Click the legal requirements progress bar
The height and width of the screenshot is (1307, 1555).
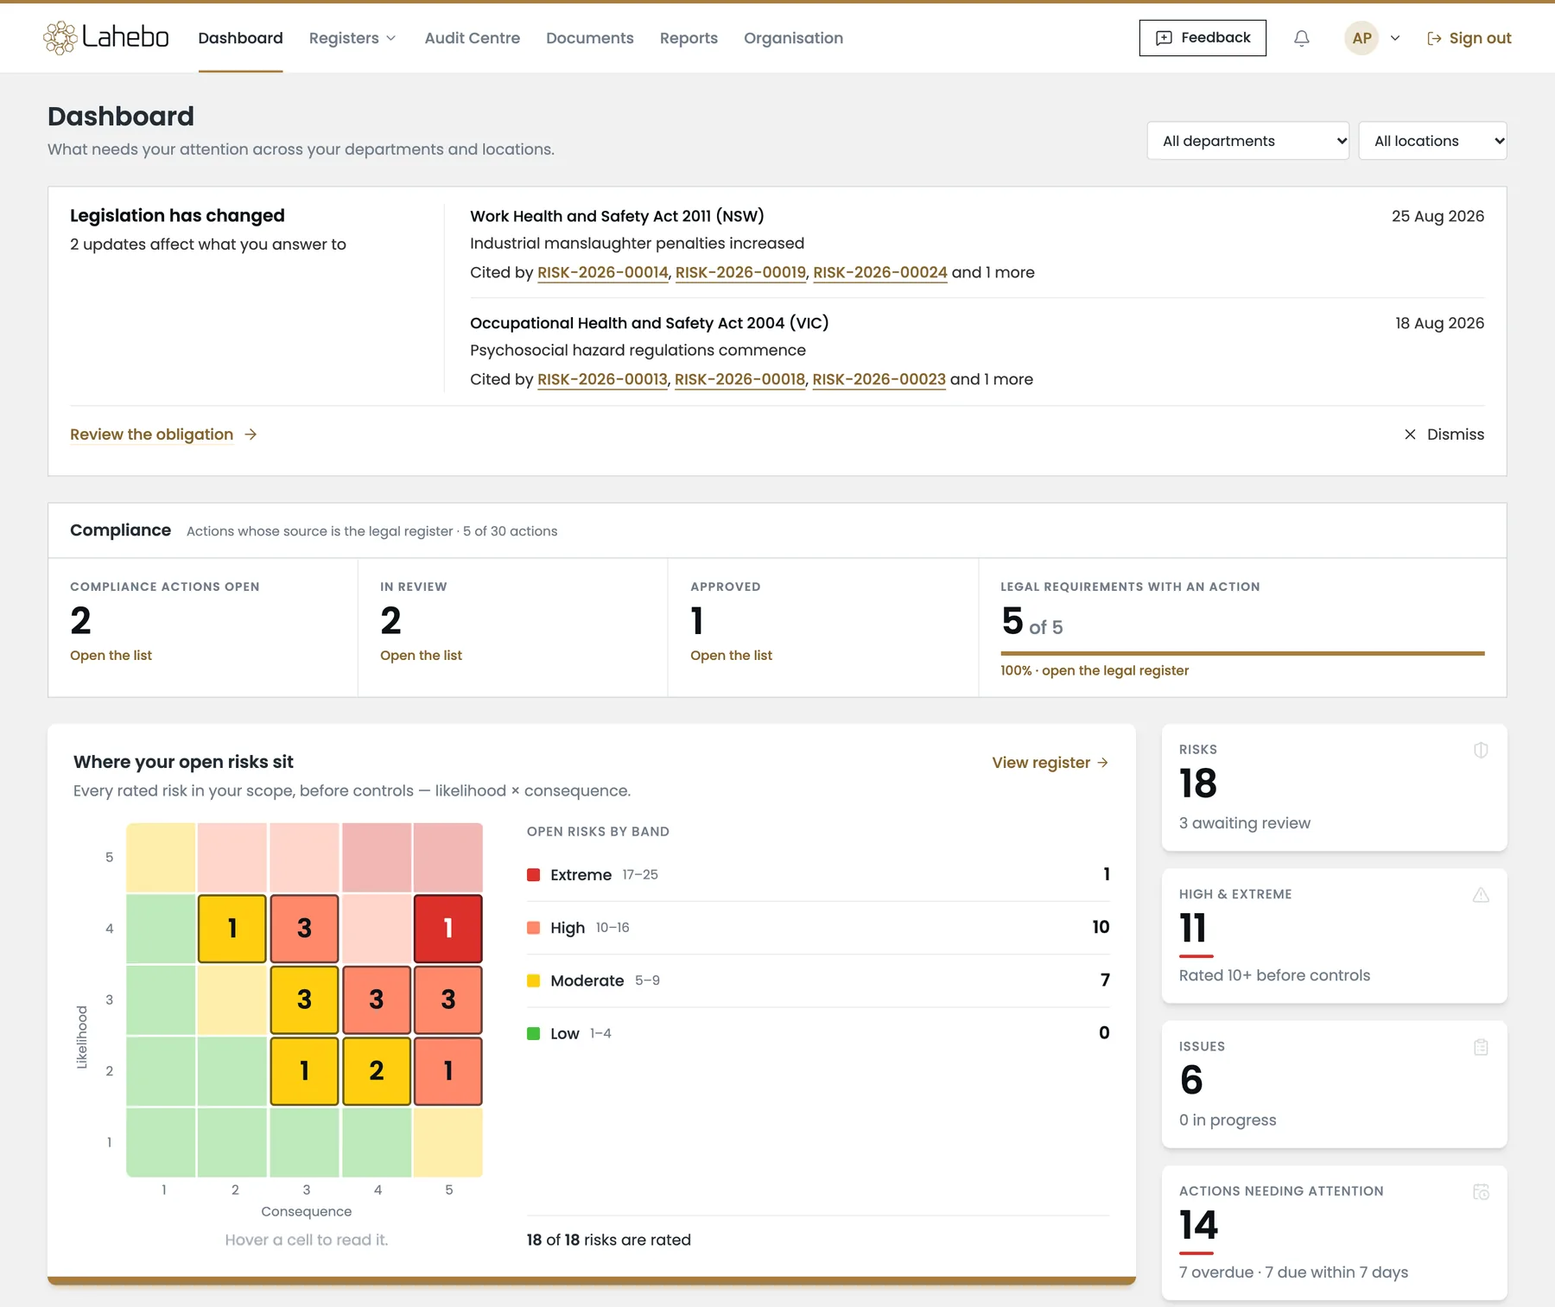coord(1242,654)
